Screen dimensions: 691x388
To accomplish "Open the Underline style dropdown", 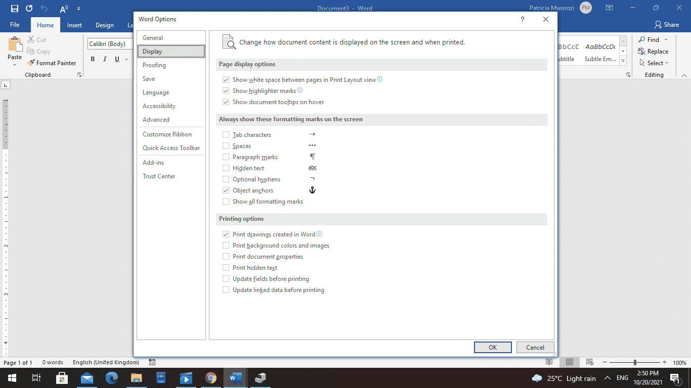I will (126, 59).
